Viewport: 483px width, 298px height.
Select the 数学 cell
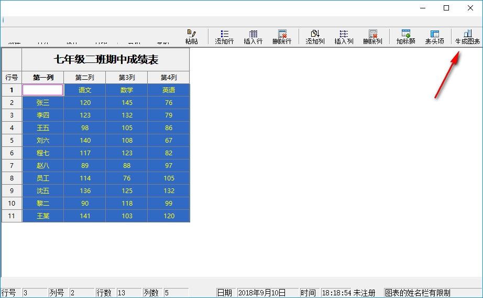[x=127, y=90]
